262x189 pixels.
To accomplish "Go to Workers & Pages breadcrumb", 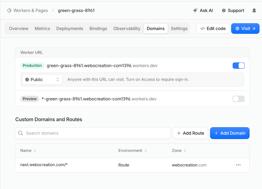I will 30,10.
